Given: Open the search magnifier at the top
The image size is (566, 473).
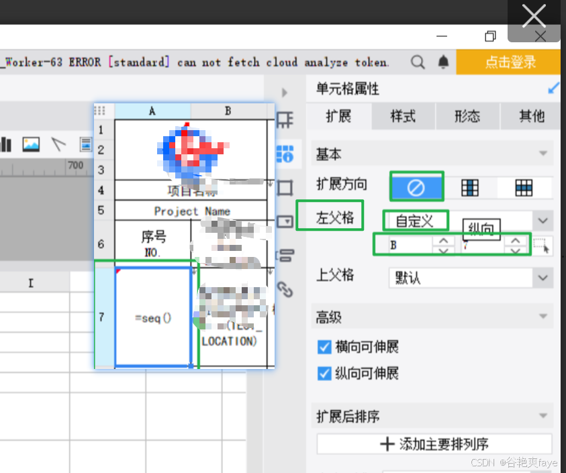Looking at the screenshot, I should point(418,62).
